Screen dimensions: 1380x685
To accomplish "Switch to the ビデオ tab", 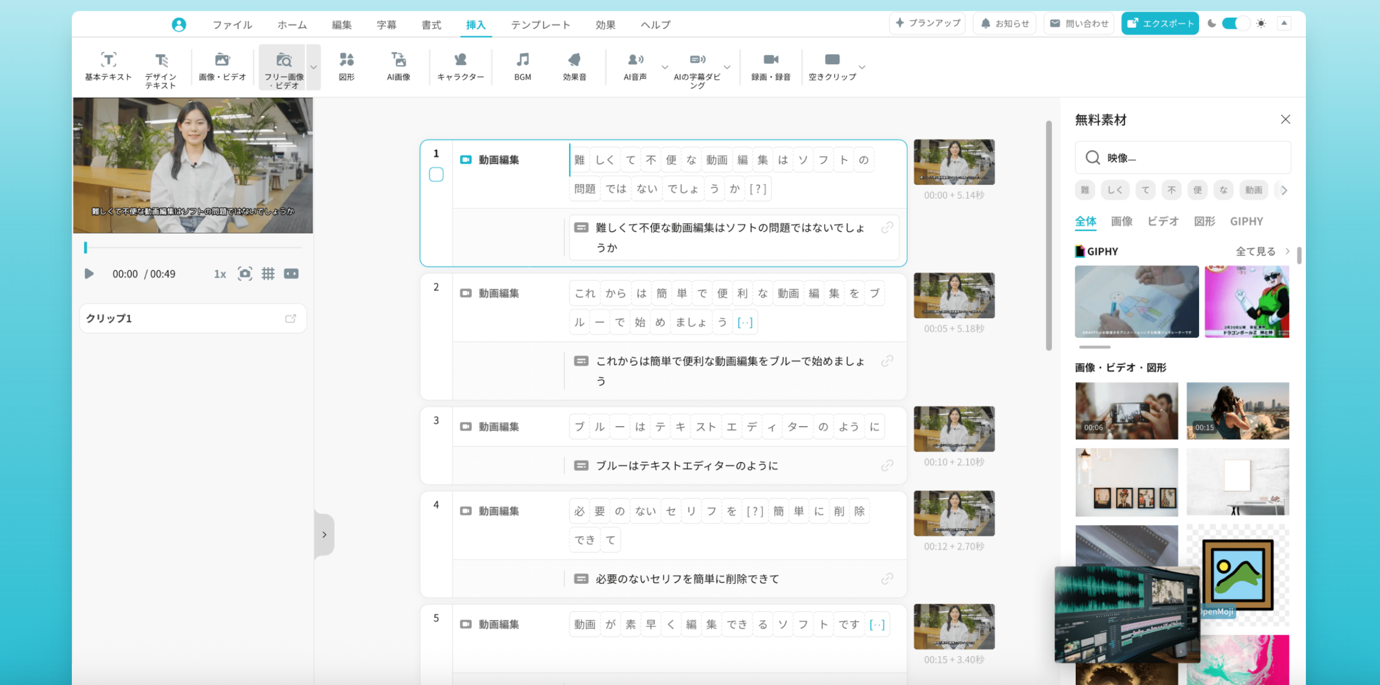I will 1163,221.
